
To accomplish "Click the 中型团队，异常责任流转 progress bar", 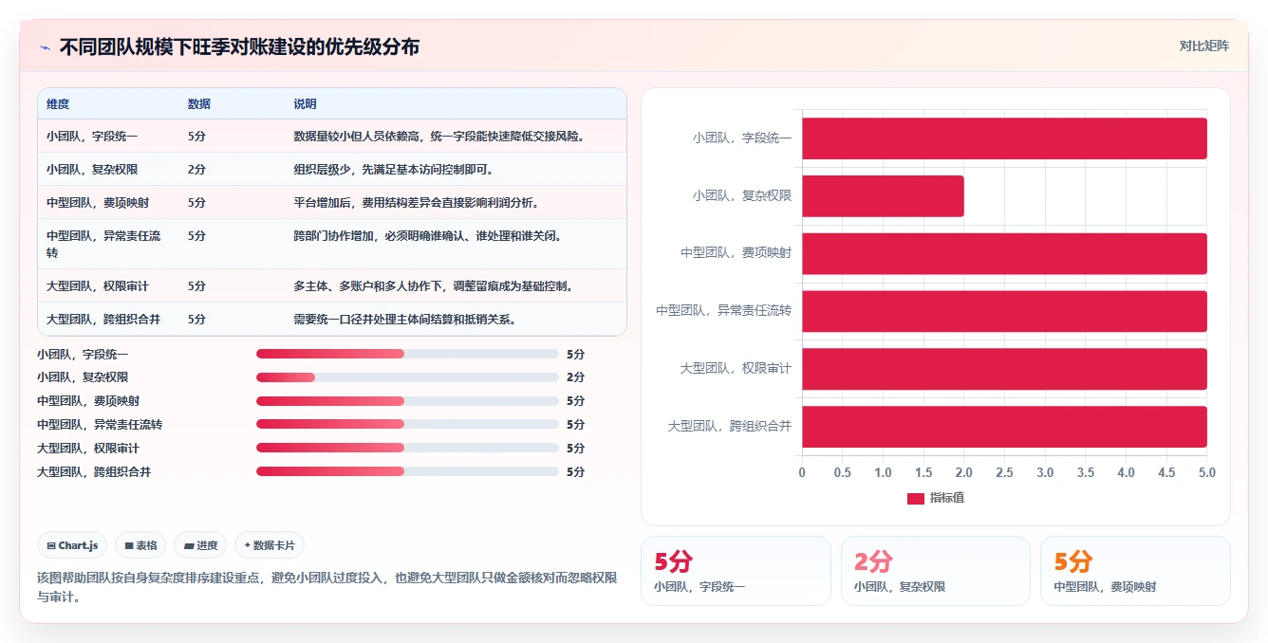I will [x=407, y=425].
